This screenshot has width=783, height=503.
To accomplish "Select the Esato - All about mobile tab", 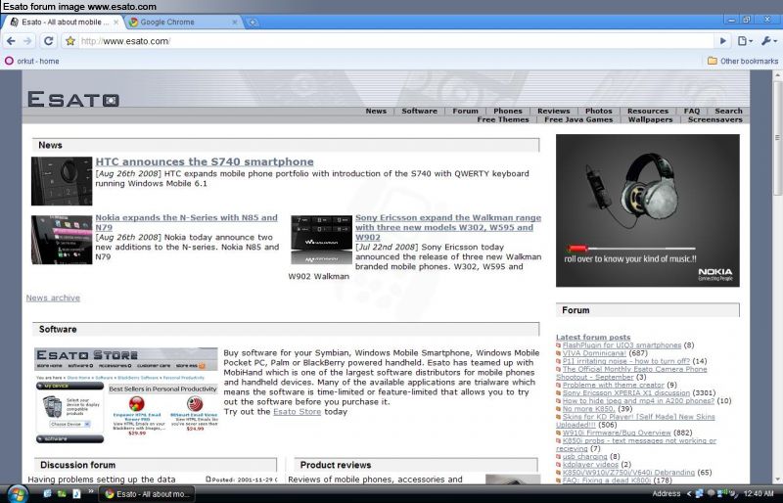I will pyautogui.click(x=63, y=22).
